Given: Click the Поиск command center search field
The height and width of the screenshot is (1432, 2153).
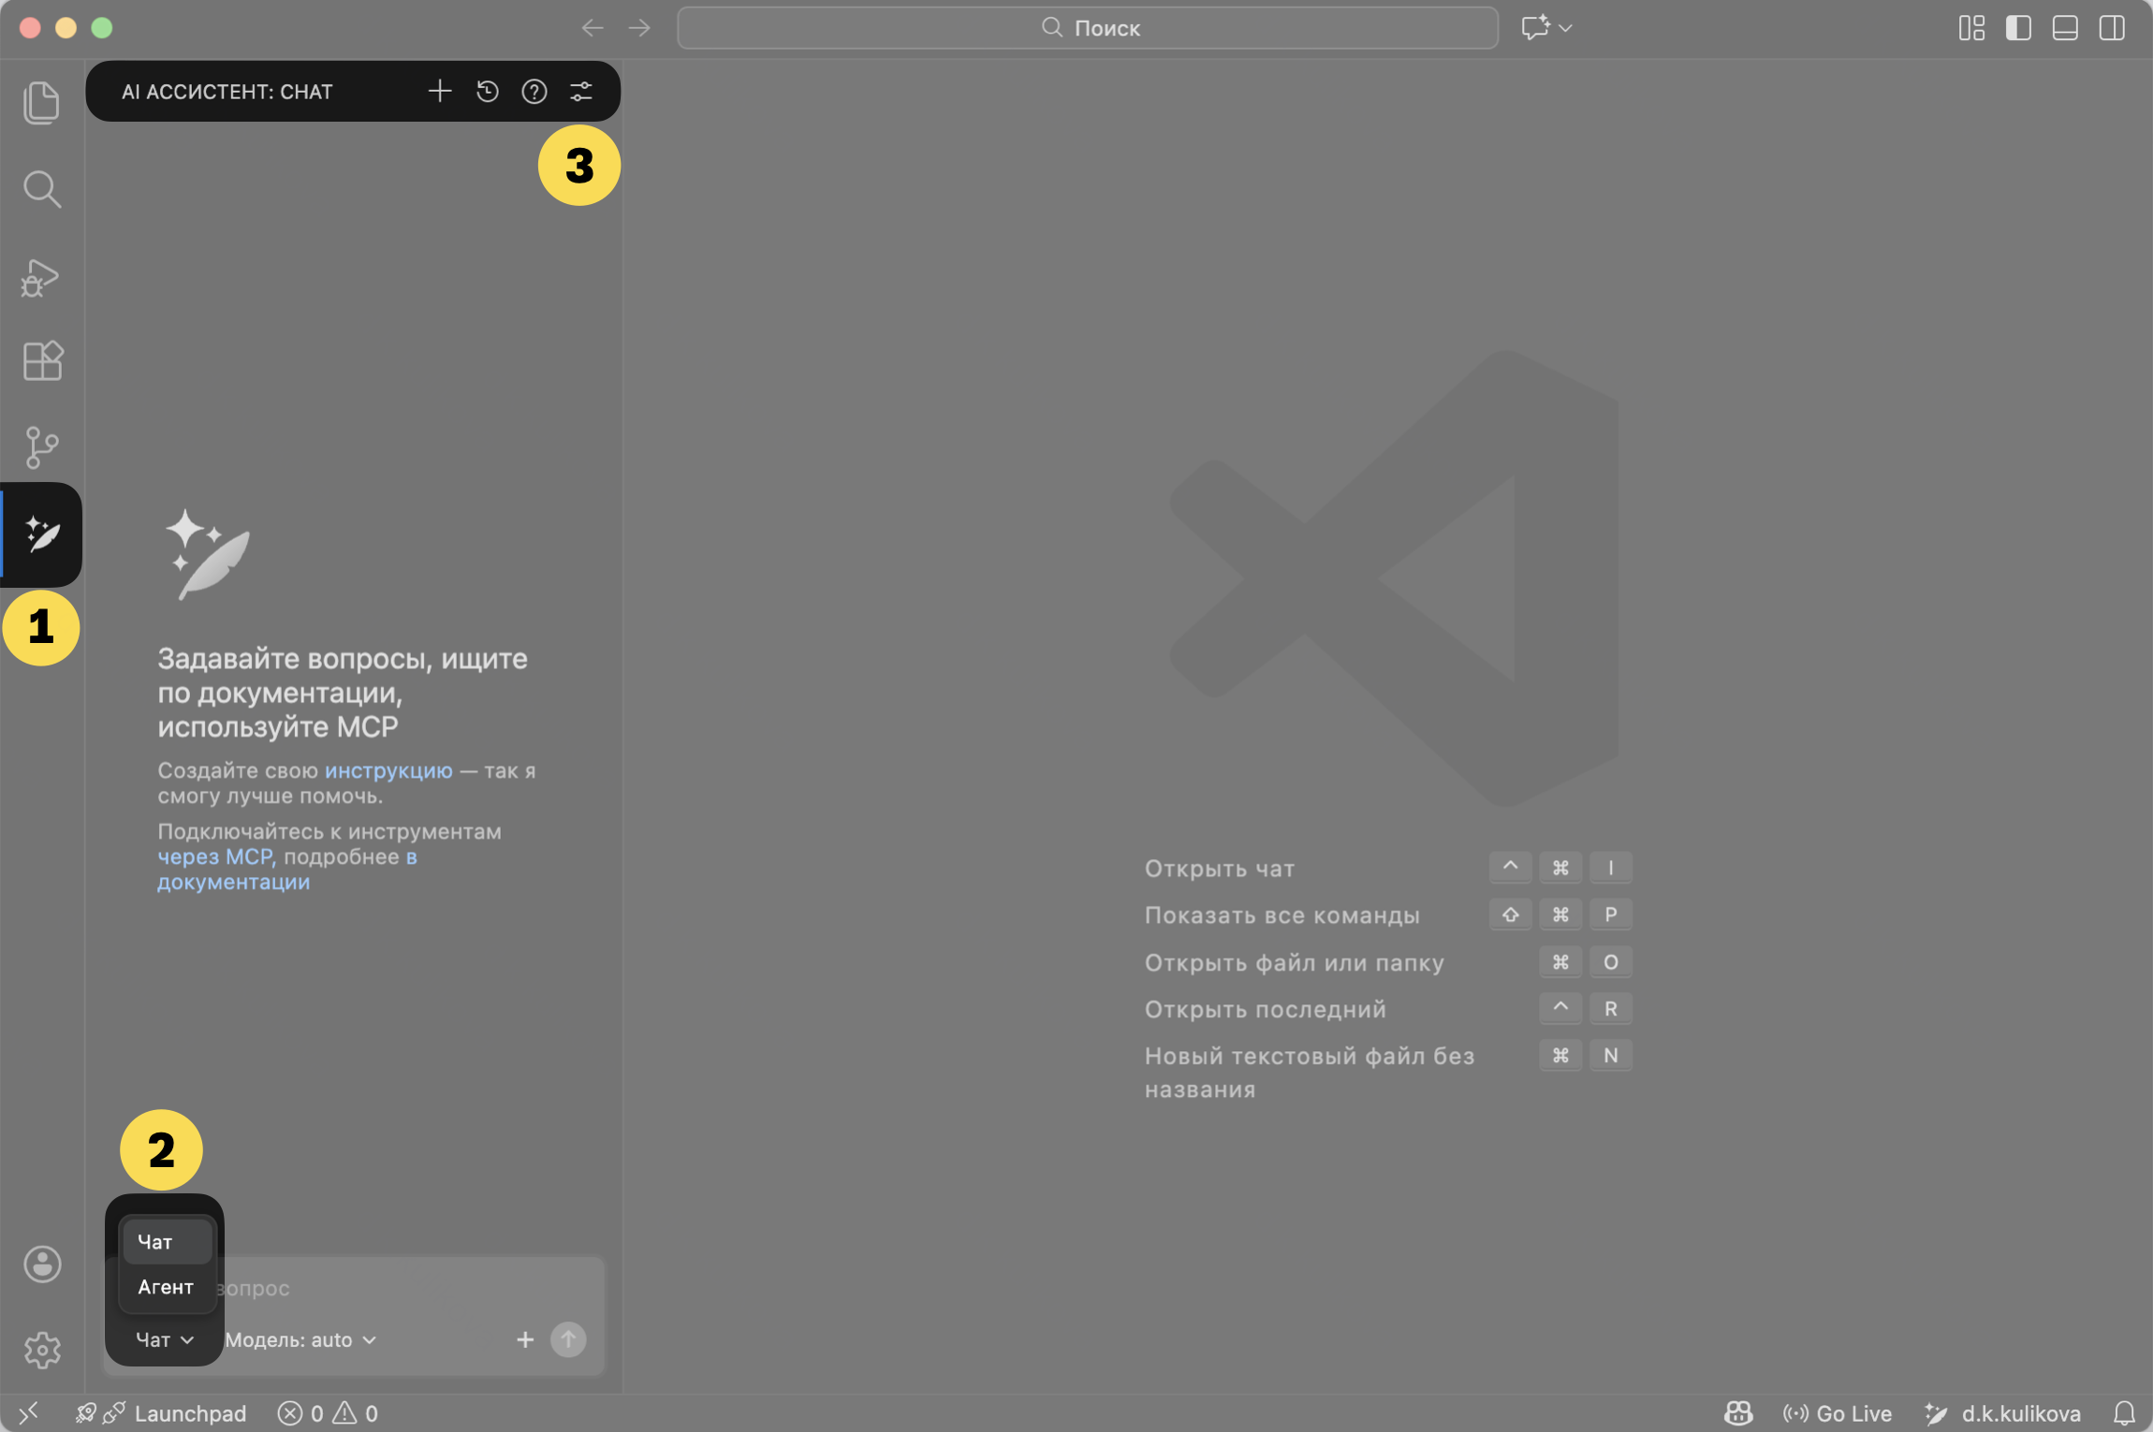Looking at the screenshot, I should (1088, 28).
